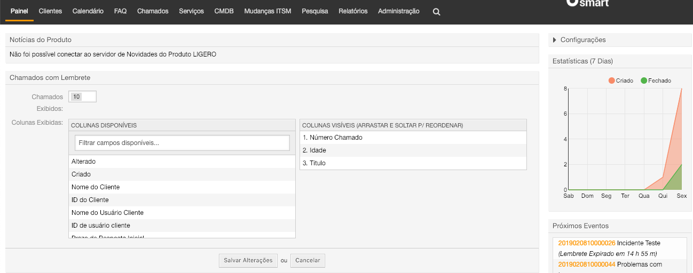Open the CMDB menu
This screenshot has width=693, height=273.
click(x=224, y=11)
